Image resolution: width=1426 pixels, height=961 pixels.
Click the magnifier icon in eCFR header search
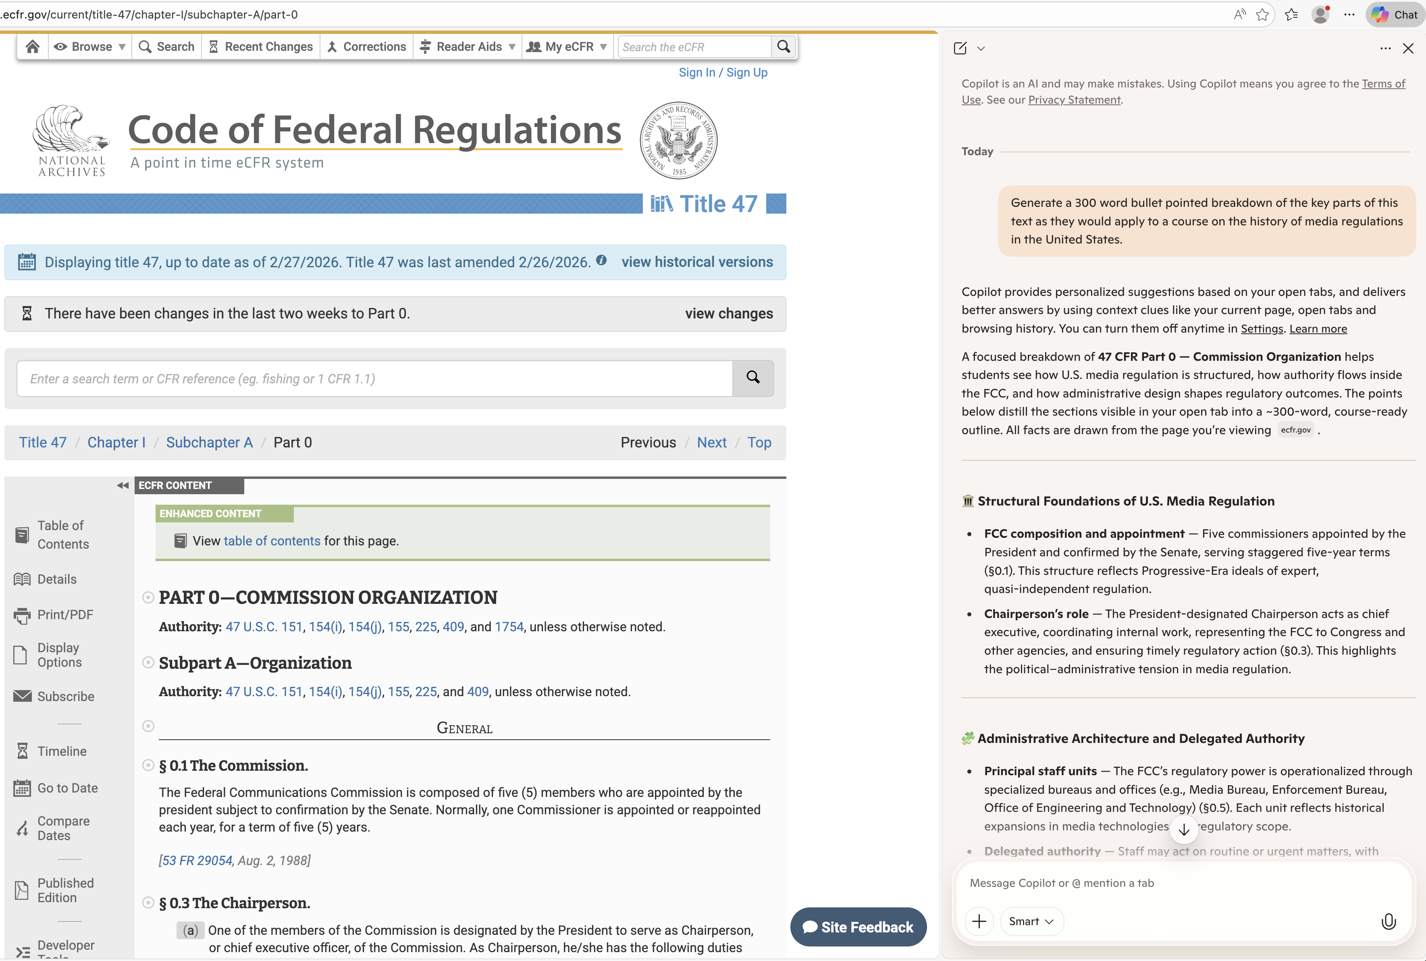point(783,47)
